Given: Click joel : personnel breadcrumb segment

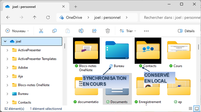Looking at the screenshot, I should click(107, 17).
